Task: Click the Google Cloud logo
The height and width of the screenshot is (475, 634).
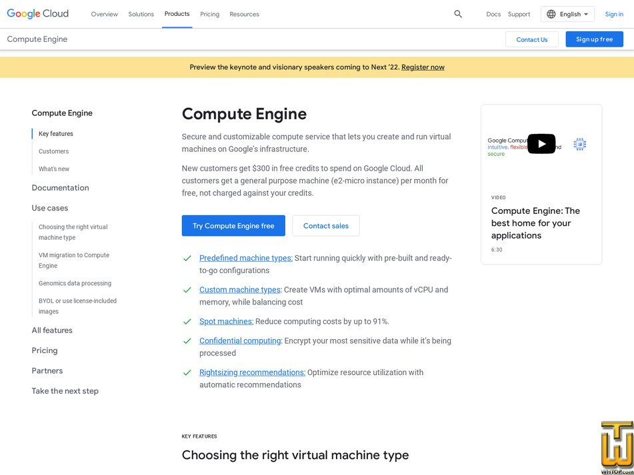Action: (37, 13)
